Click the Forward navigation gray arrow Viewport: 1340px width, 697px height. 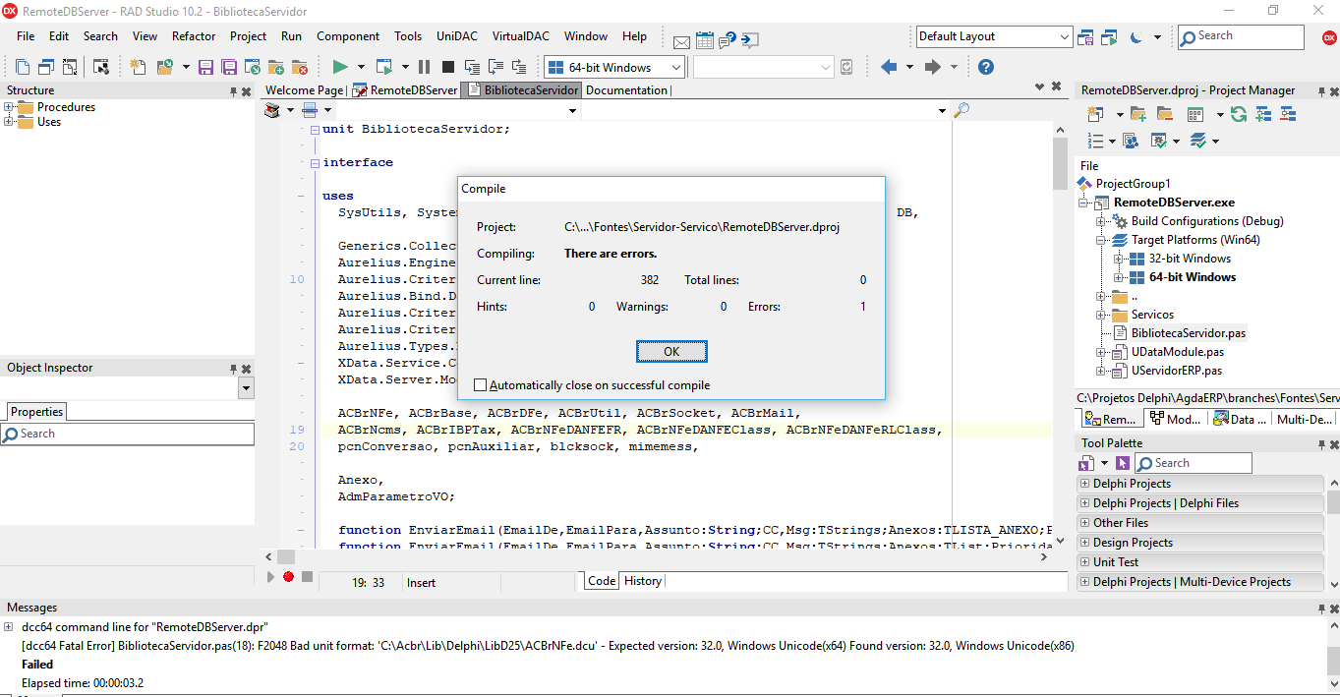tap(933, 67)
